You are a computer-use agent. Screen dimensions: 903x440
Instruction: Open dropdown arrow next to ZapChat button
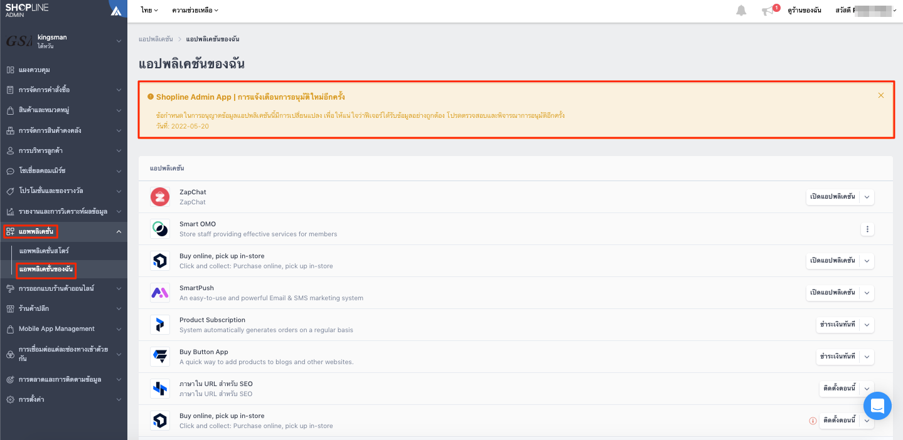[867, 197]
